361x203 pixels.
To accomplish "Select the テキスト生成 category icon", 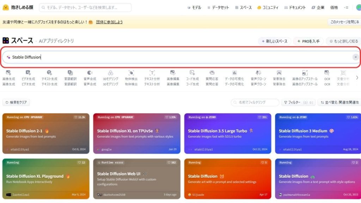I will click(49, 73).
